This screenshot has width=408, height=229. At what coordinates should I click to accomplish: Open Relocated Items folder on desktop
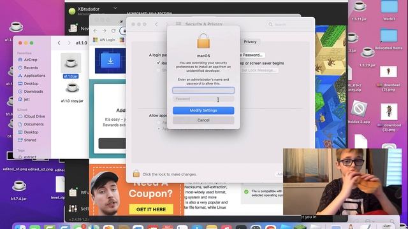point(389,39)
